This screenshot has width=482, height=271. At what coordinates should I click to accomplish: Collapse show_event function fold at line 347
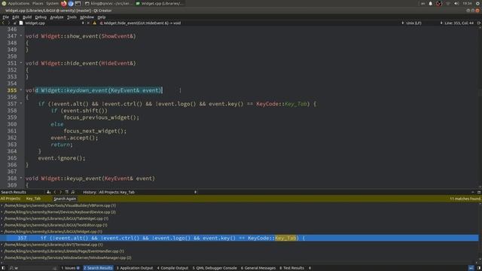(21, 35)
